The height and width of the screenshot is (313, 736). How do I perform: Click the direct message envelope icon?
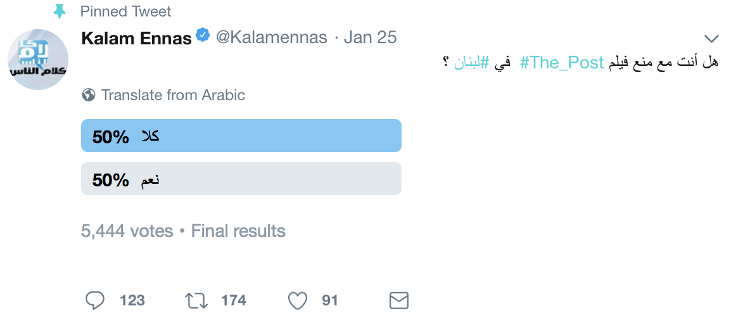[x=398, y=300]
